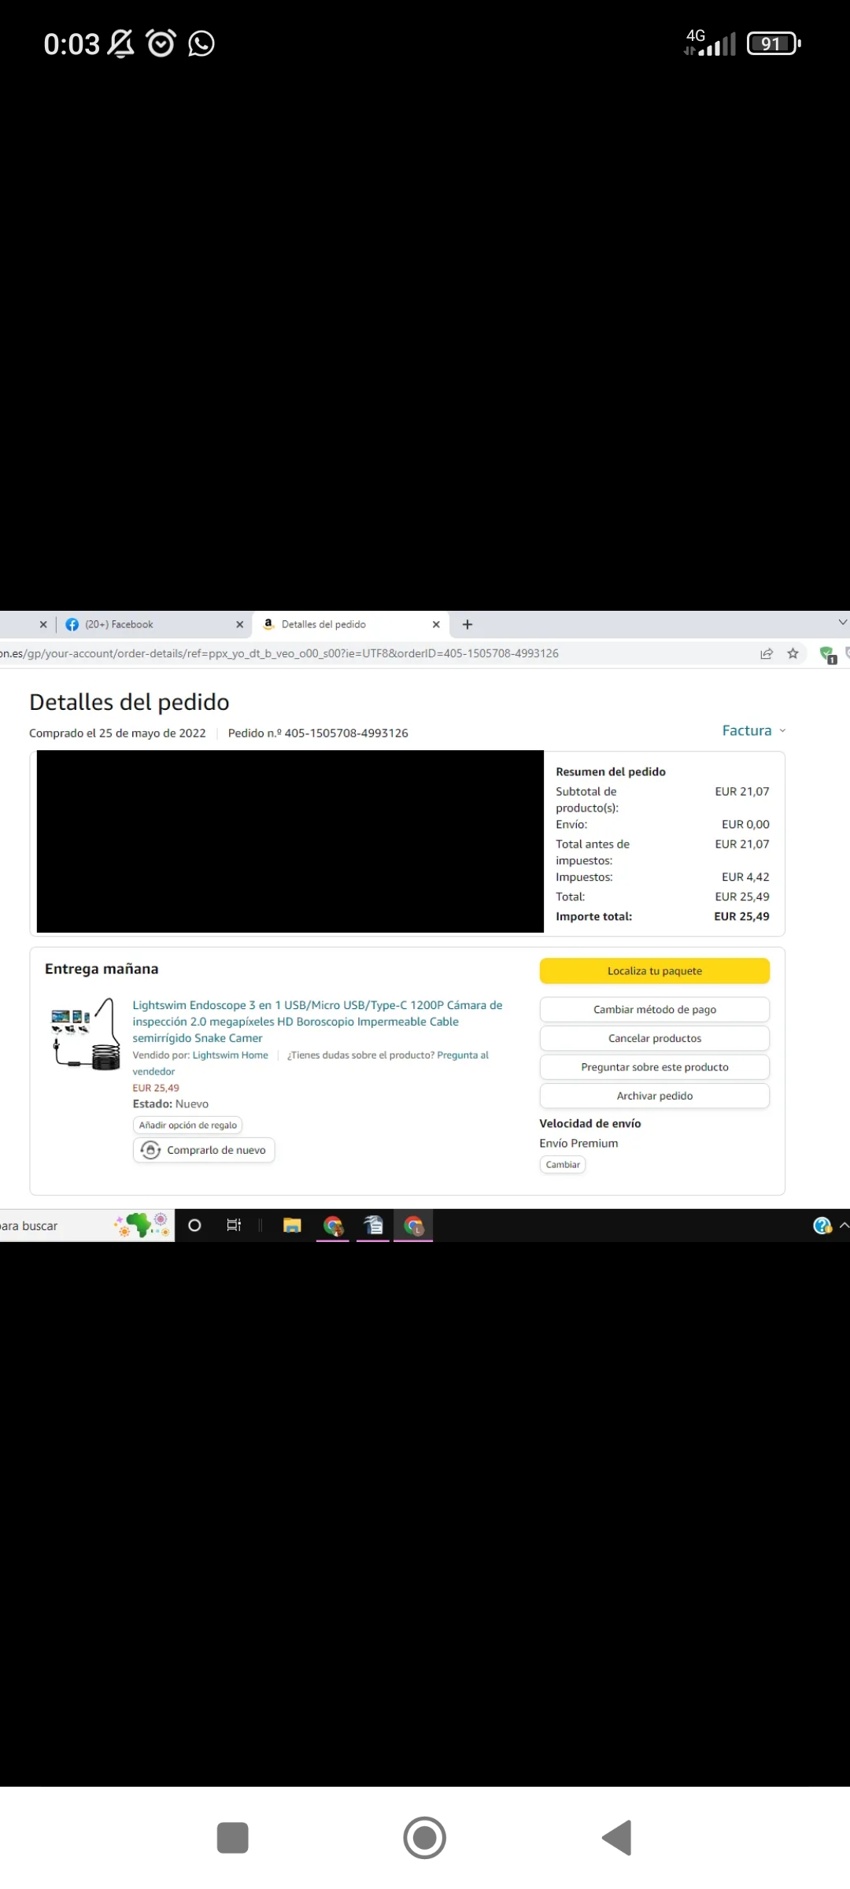Screen dimensions: 850x1889
Task: Select the Detalles del pedido tab
Action: click(351, 624)
